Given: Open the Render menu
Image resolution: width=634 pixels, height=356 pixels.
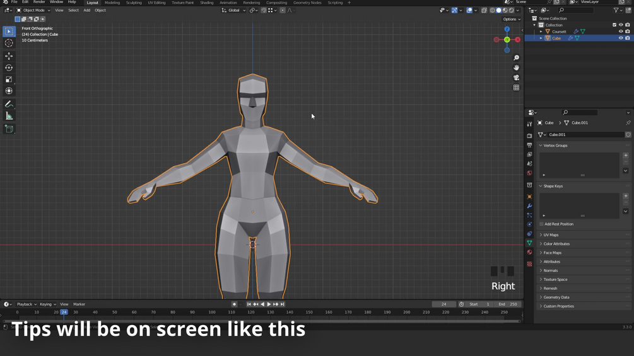Looking at the screenshot, I should point(39,3).
